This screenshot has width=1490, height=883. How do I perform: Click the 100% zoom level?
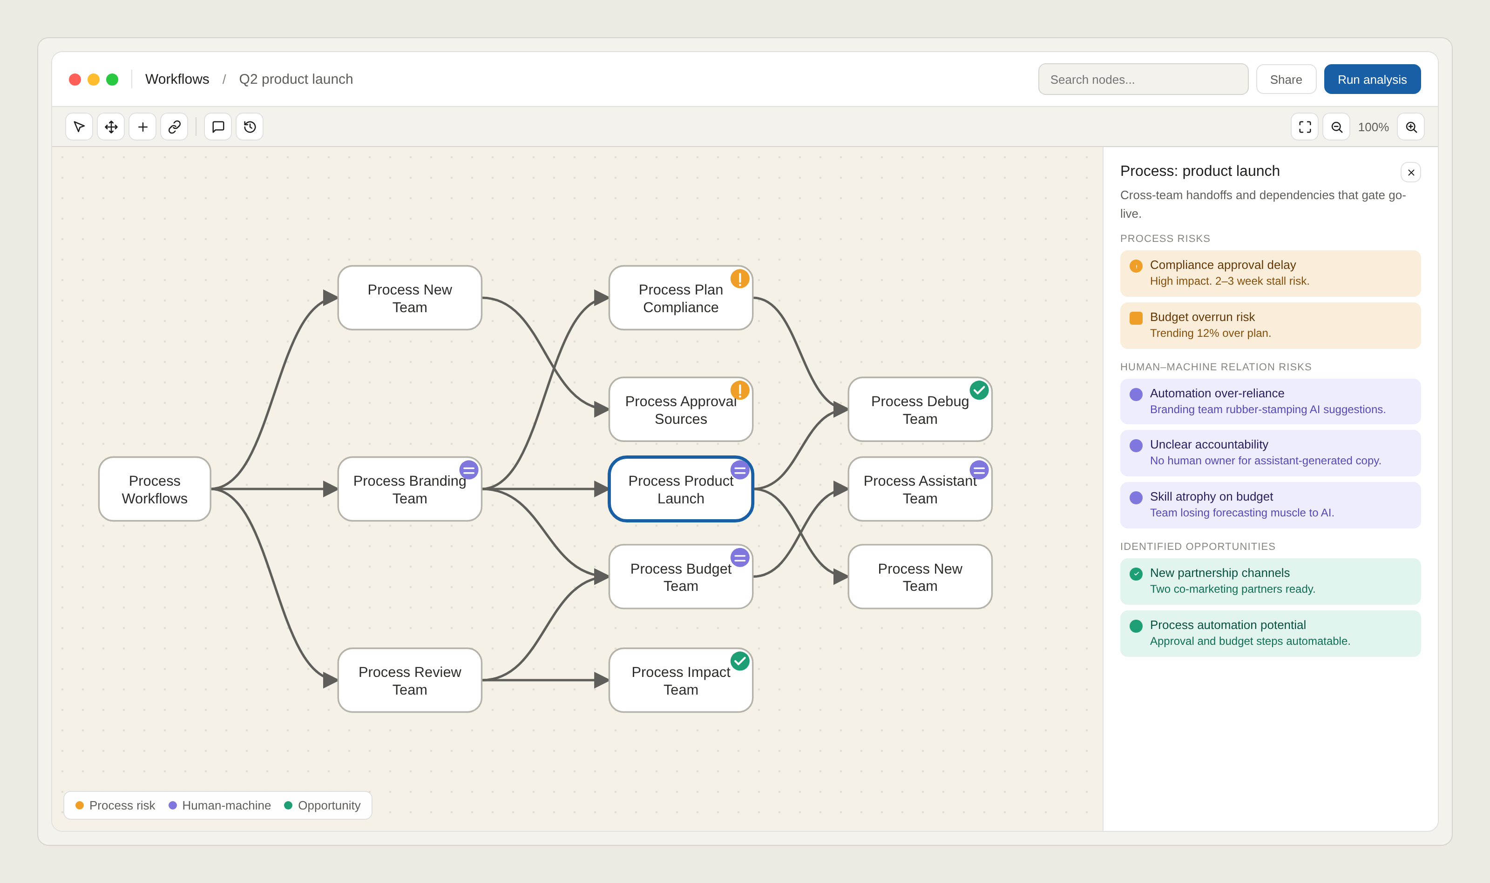[1373, 127]
